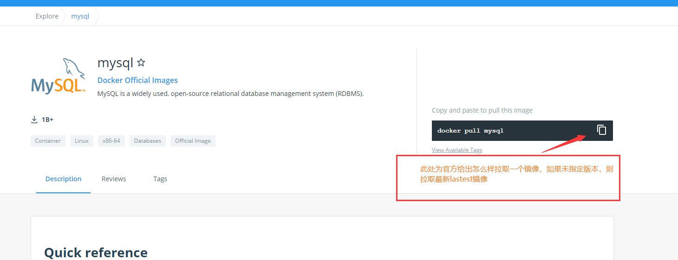Screen dimensions: 678x260
Task: Click the docker pull mysql command text
Action: click(x=470, y=131)
